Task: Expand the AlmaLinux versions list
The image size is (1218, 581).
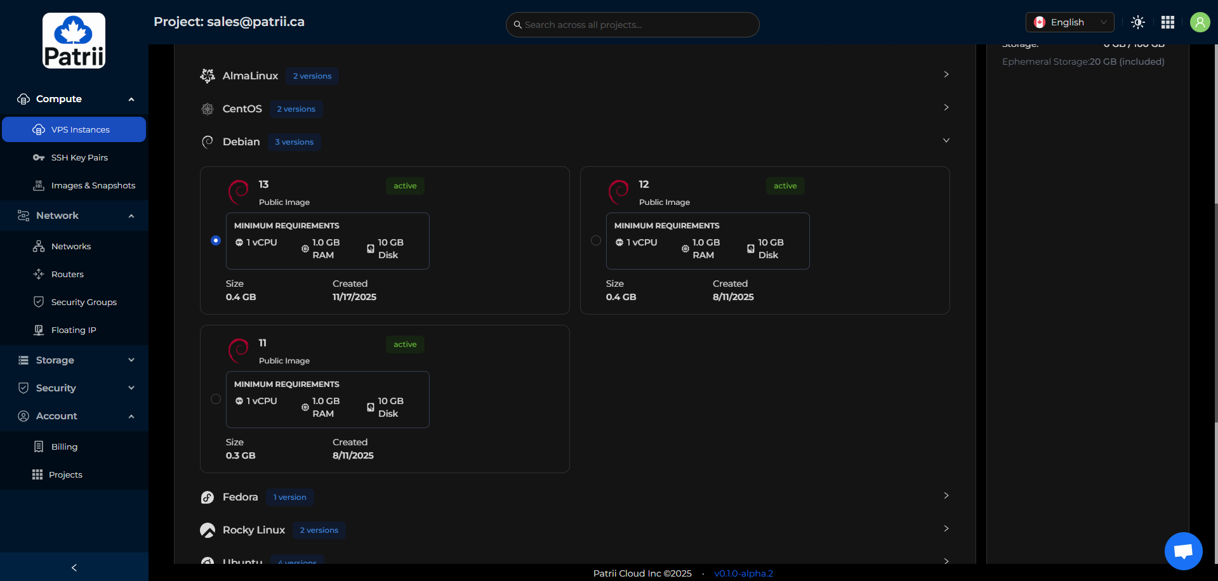Action: pyautogui.click(x=946, y=75)
